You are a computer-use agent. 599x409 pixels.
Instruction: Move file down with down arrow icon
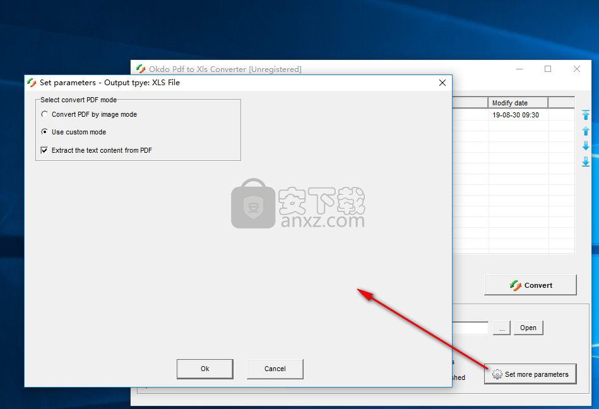(586, 146)
